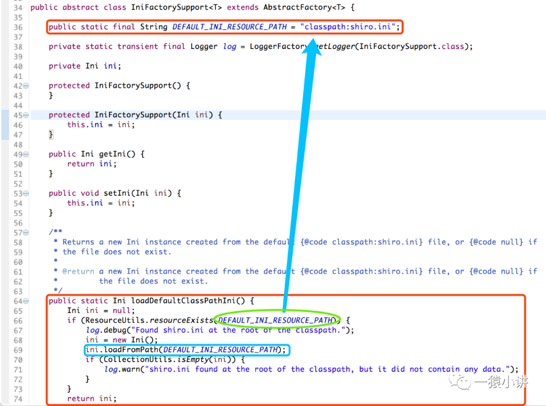Click DEFAULT_INI_RESOURCE_PATH argument on line 66
The width and height of the screenshot is (546, 406).
coord(276,320)
